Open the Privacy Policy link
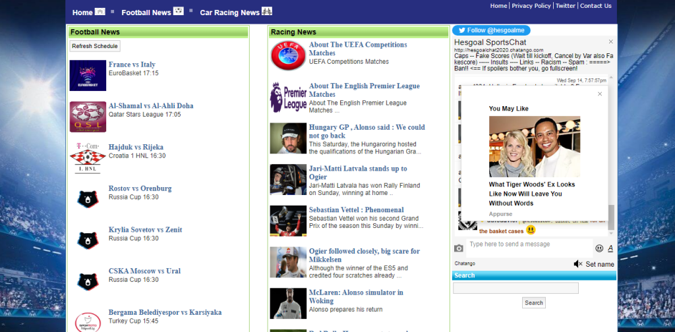Image resolution: width=675 pixels, height=332 pixels. point(531,5)
